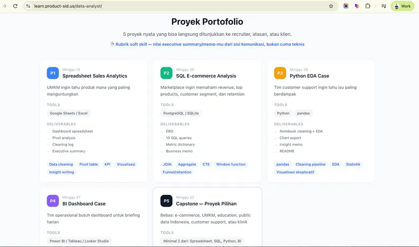This screenshot has height=247, width=419.
Task: Select the JOIN skill tag
Action: coord(167,164)
